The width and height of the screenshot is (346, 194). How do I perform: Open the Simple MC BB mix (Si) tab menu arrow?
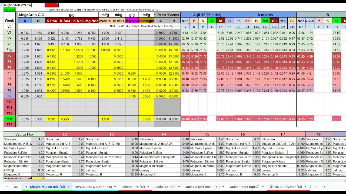click(68, 187)
